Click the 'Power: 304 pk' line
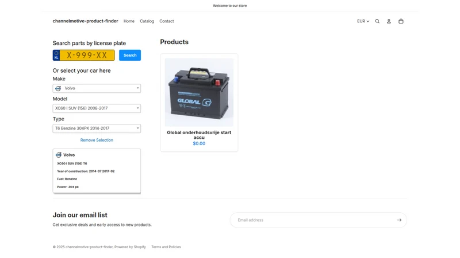Screen dimensions: 460x258 tap(68, 187)
